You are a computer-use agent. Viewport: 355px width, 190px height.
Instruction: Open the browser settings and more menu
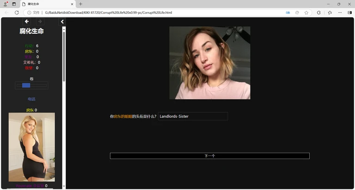pos(340,12)
